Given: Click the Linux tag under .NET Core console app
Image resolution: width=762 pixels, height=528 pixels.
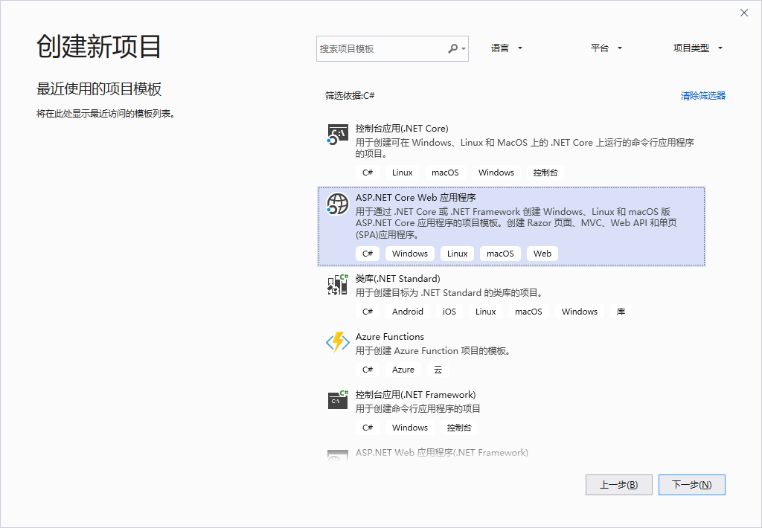Looking at the screenshot, I should tap(402, 173).
